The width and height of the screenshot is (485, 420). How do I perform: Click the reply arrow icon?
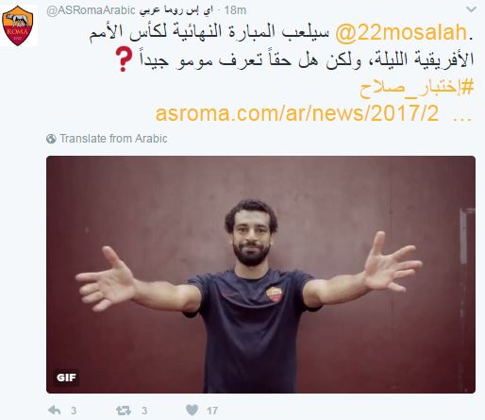[54, 410]
